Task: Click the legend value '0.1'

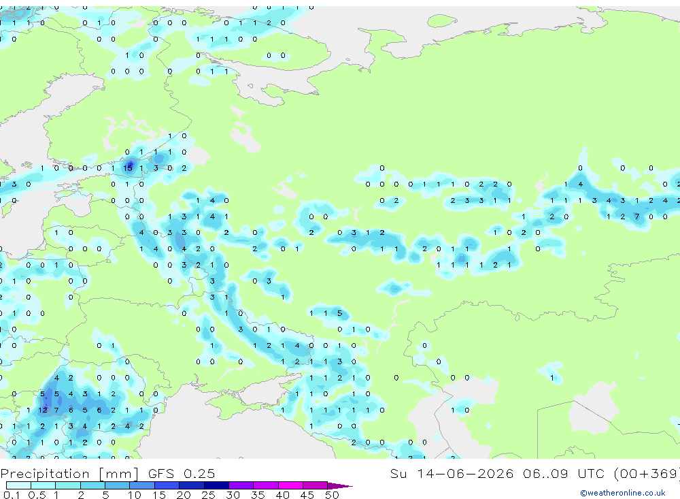Action: click(x=12, y=495)
